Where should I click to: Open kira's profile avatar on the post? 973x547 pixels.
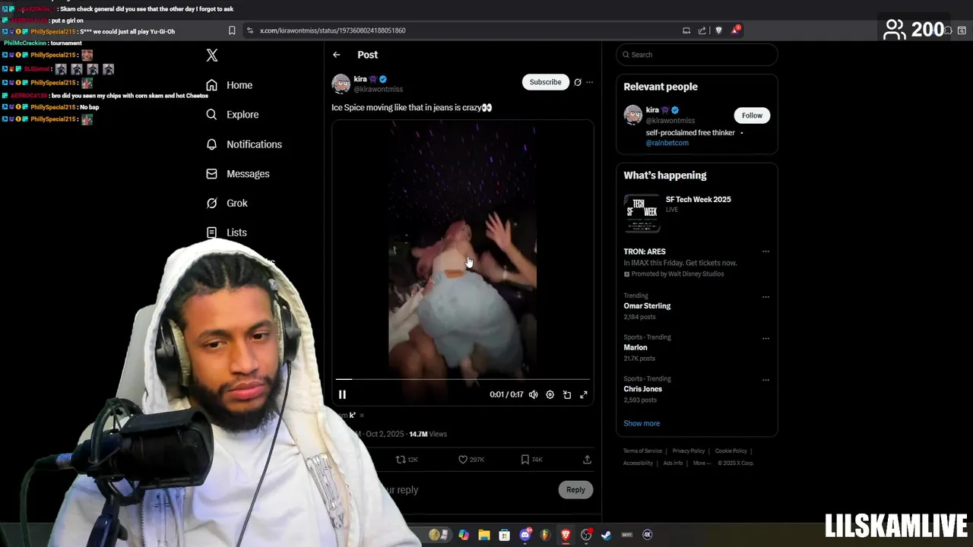[x=341, y=84]
